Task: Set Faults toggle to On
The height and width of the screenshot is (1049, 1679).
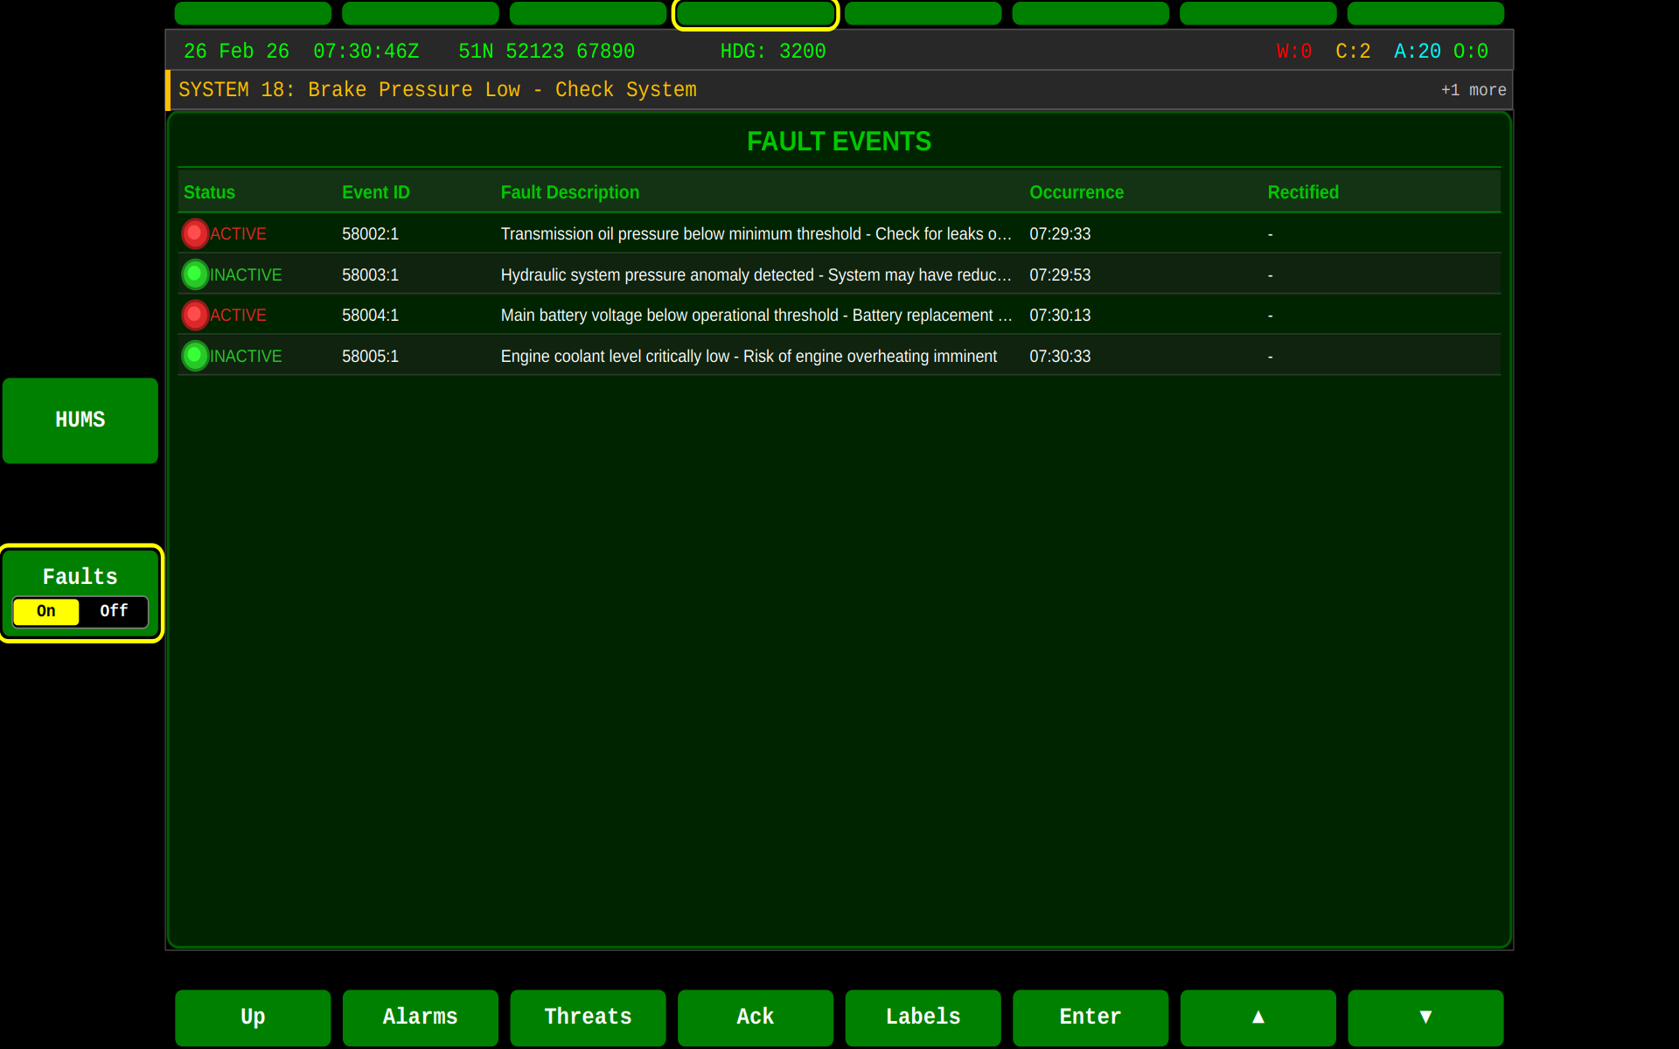Action: coord(46,611)
